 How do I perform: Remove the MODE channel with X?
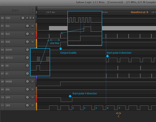tap(32, 81)
